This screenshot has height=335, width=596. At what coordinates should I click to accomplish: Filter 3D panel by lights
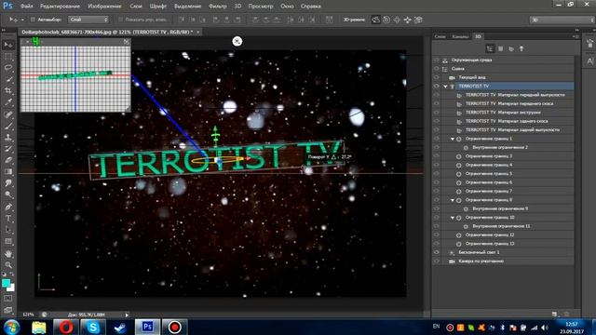pos(521,48)
